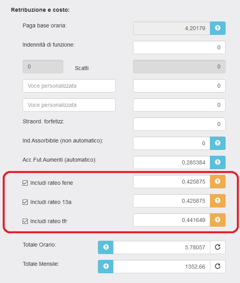Click help icon next to Paga base oraria
The image size is (240, 283).
pyautogui.click(x=218, y=28)
